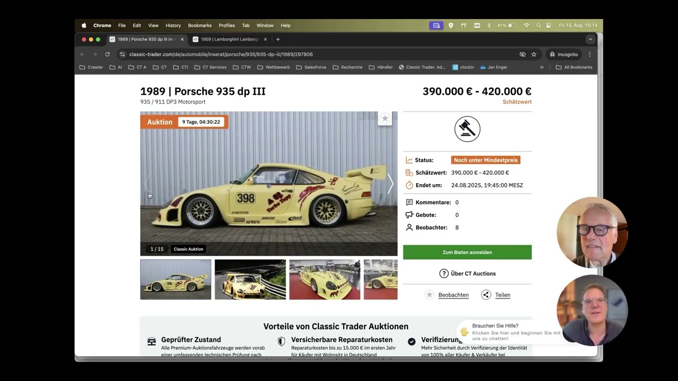Open the File menu
This screenshot has height=381, width=678.
tap(122, 25)
